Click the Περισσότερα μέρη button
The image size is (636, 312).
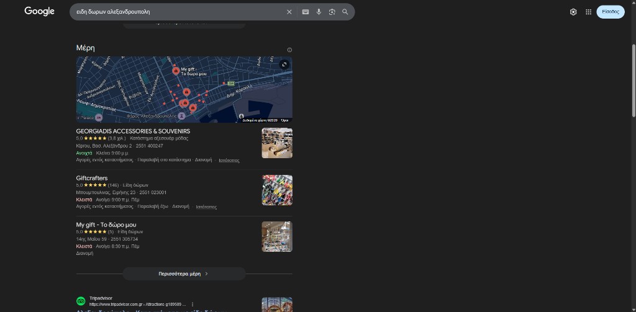coord(184,274)
